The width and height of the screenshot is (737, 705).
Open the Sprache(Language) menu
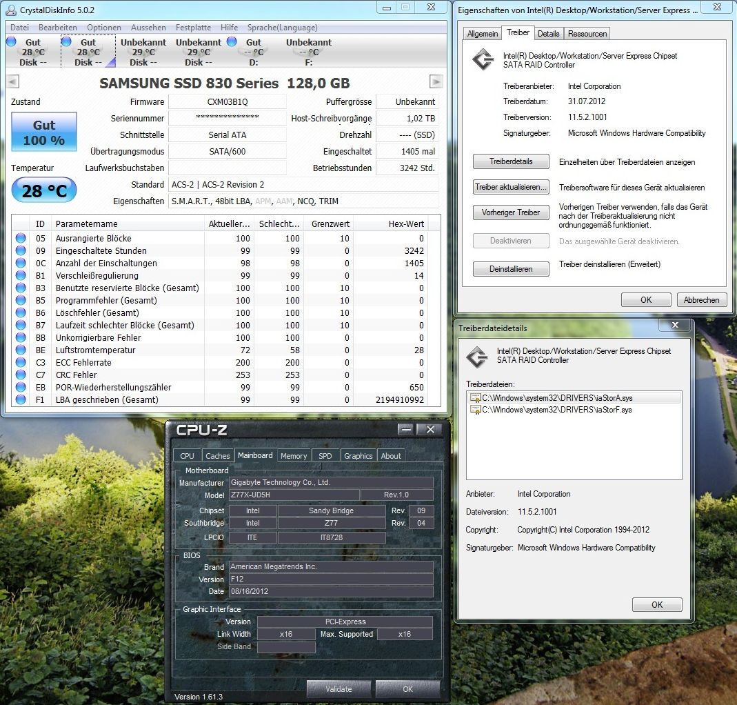click(283, 28)
